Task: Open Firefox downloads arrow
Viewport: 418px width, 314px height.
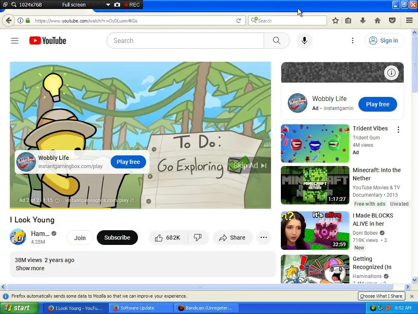Action: tap(362, 20)
